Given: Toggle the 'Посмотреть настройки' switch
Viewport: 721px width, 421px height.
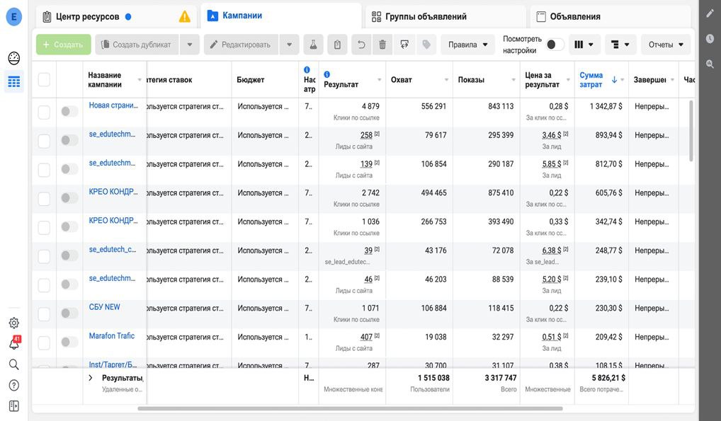Looking at the screenshot, I should [x=555, y=45].
